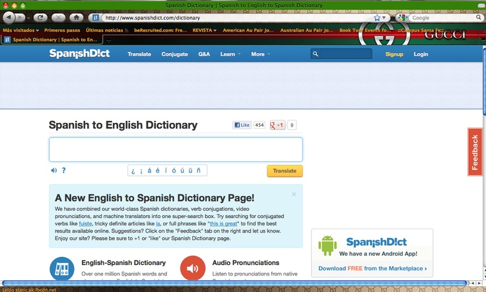486x292 pixels.
Task: Click the yellow Translate button
Action: tap(285, 171)
